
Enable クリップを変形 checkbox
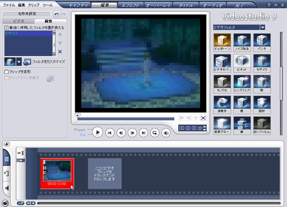coord(7,72)
